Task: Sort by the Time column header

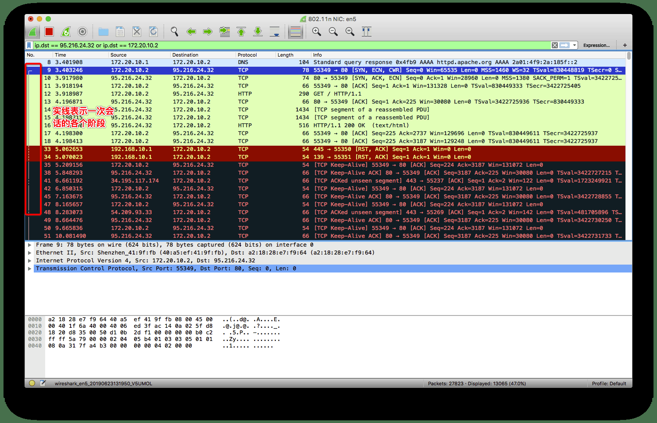Action: click(81, 55)
